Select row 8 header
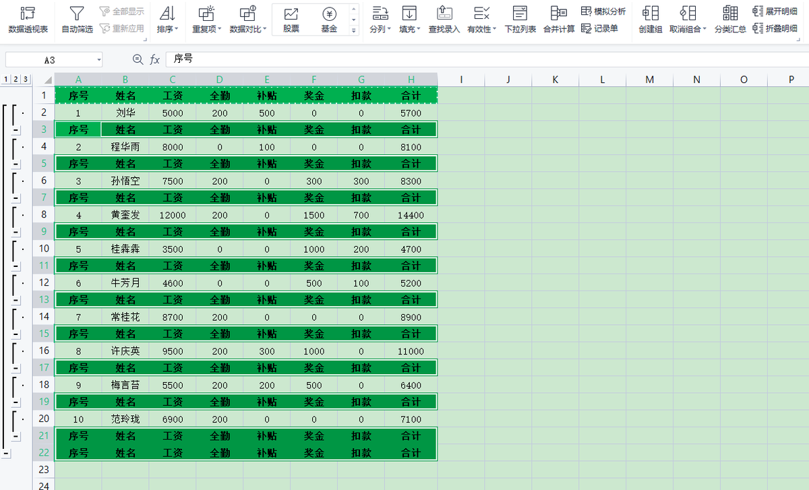The width and height of the screenshot is (809, 490). pyautogui.click(x=44, y=214)
